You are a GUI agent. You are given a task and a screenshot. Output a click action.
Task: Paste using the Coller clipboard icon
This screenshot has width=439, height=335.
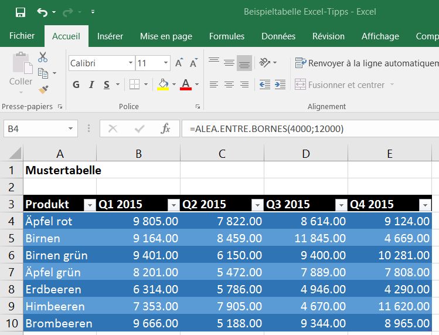[22, 63]
